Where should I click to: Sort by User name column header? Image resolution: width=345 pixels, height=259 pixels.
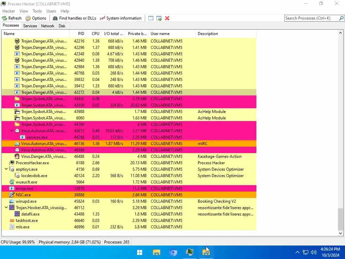[x=172, y=34]
